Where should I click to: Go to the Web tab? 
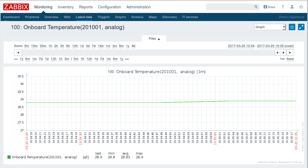(67, 17)
